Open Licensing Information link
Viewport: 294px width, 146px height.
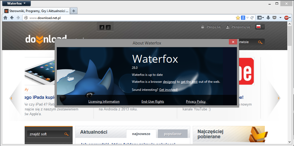104,102
